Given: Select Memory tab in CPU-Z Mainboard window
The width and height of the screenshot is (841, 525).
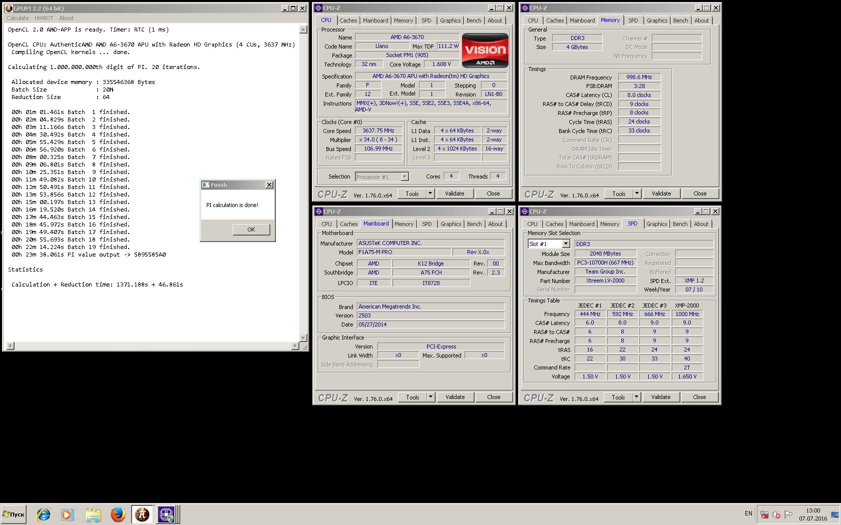Looking at the screenshot, I should pos(404,224).
